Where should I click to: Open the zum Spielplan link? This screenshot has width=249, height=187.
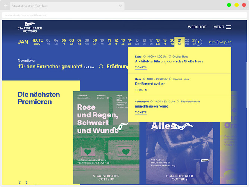tap(220, 42)
